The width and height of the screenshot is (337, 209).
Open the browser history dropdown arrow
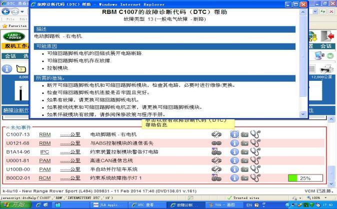tap(22, 11)
